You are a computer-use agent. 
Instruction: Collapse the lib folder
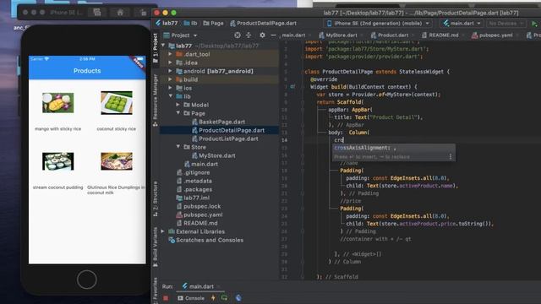click(171, 96)
